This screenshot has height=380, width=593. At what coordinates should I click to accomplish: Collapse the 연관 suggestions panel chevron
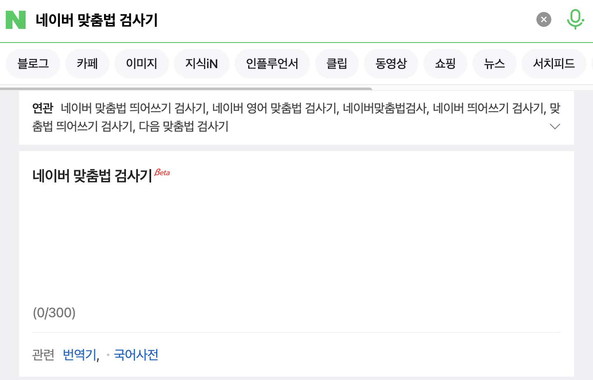pyautogui.click(x=555, y=126)
